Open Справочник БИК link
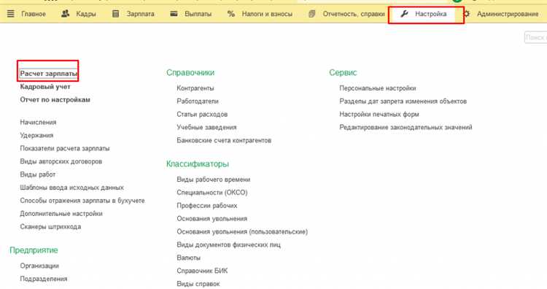547x289 pixels. [x=202, y=271]
